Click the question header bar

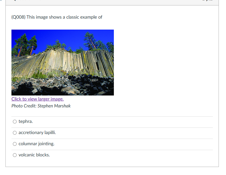pos(112,2)
